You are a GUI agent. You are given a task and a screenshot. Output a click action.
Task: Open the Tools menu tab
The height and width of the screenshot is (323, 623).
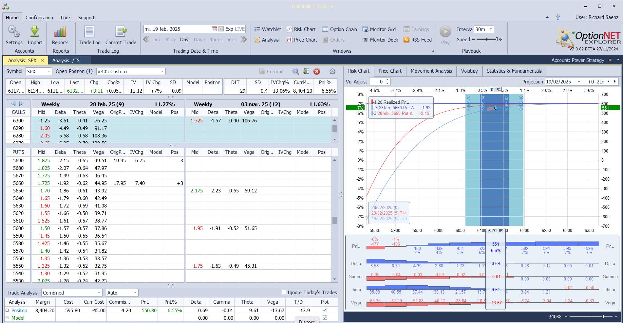[66, 18]
